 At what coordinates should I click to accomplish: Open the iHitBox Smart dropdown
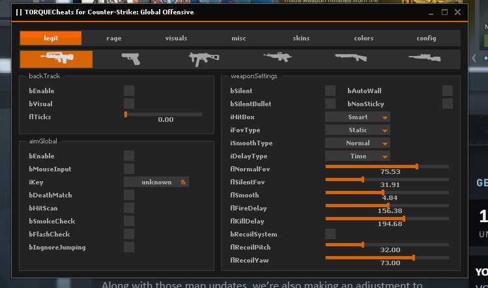pos(358,117)
